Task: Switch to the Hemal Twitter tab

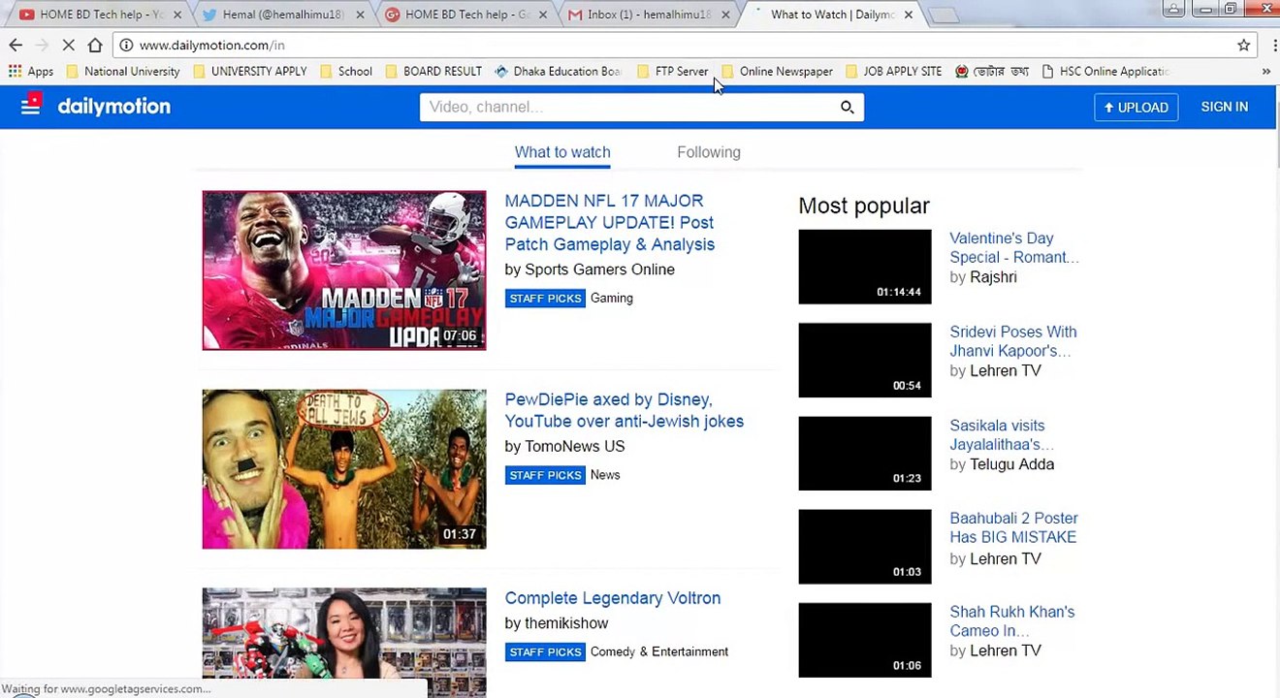Action: pyautogui.click(x=282, y=15)
